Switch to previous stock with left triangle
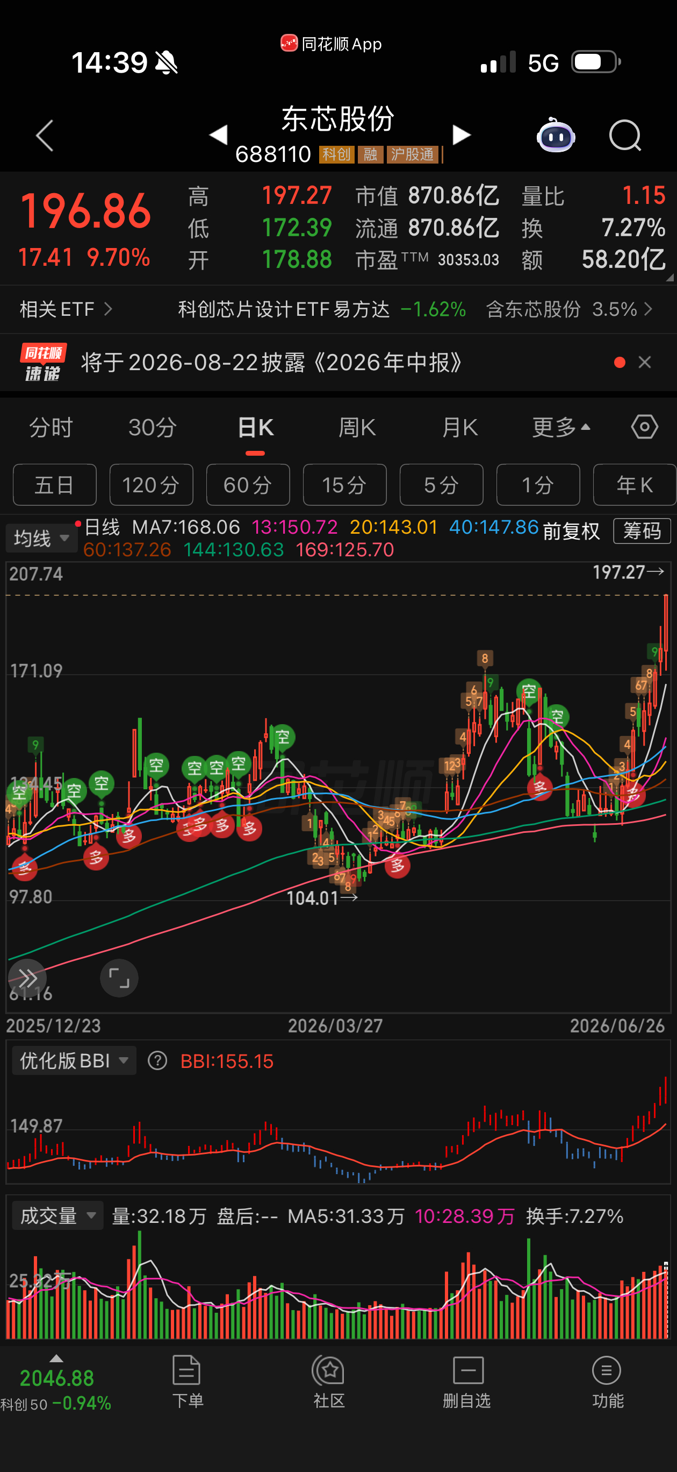 pyautogui.click(x=218, y=135)
